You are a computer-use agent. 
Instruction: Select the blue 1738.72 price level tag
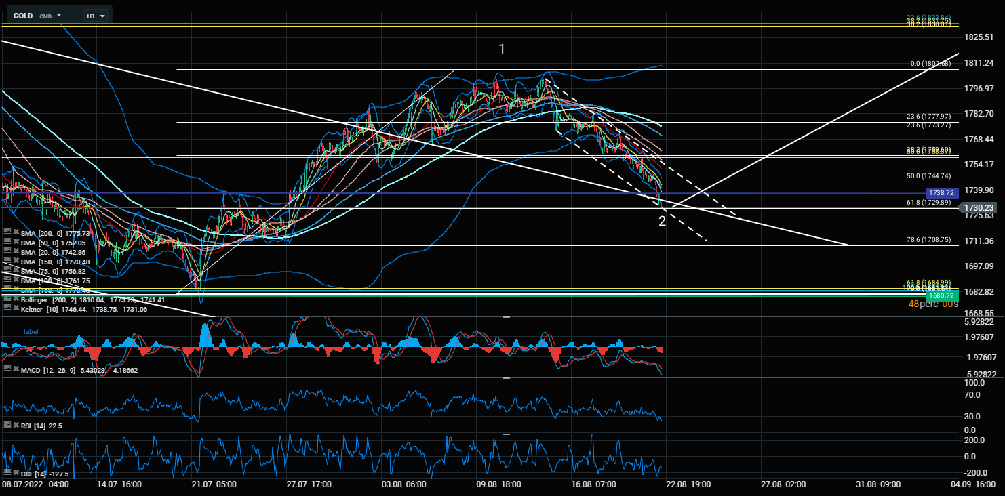coord(942,193)
